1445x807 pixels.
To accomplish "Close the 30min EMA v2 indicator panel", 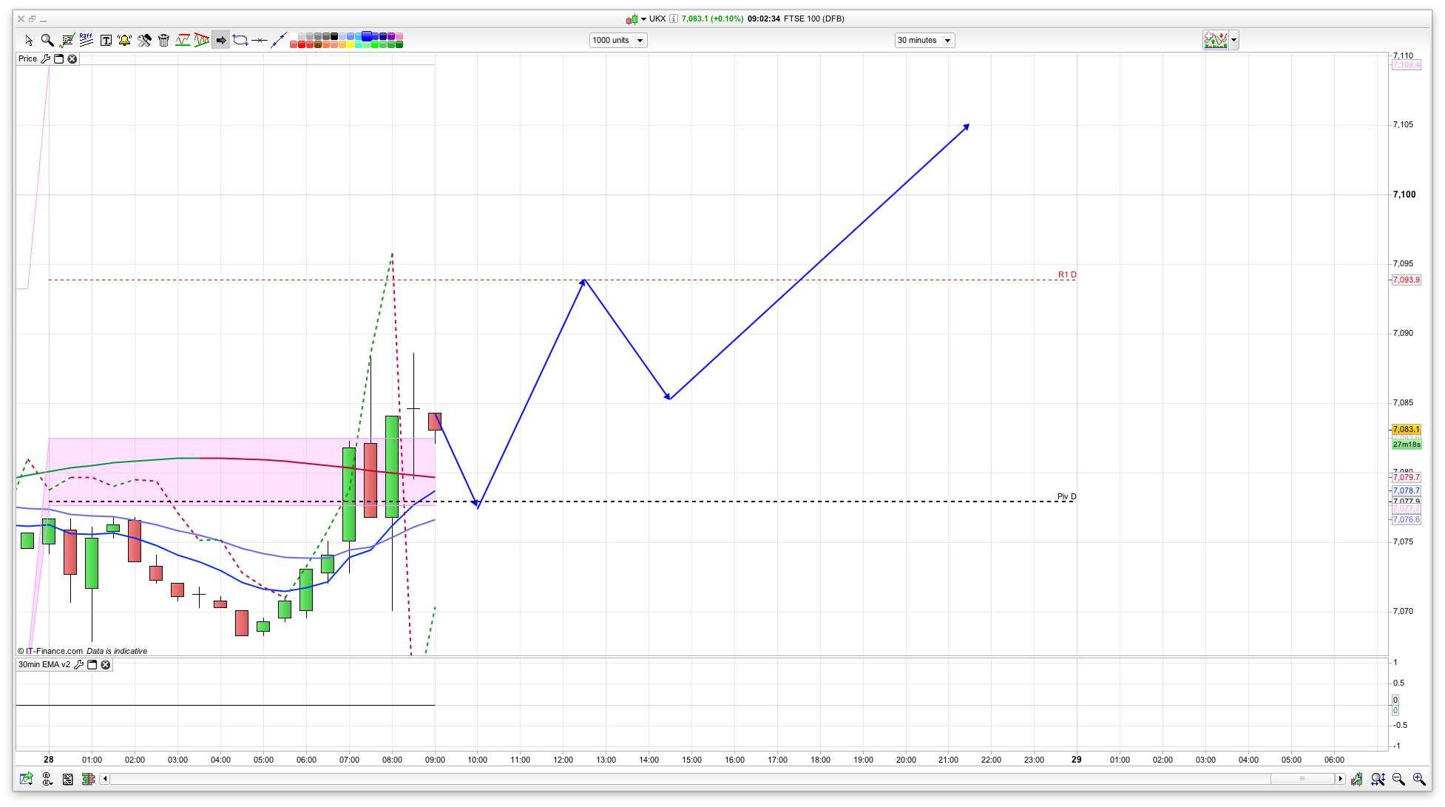I will coord(106,665).
